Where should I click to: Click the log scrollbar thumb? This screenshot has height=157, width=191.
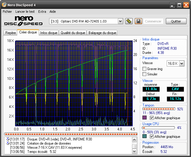click(134, 146)
